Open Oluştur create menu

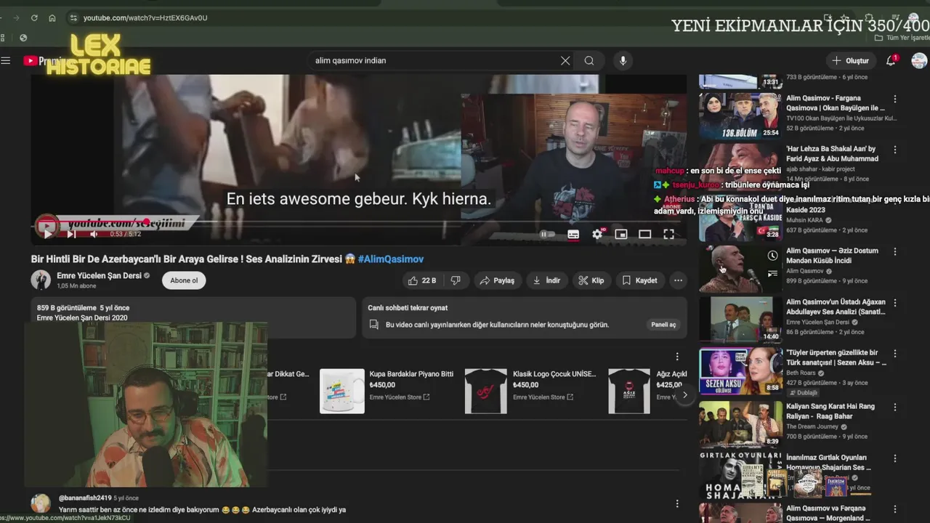pyautogui.click(x=851, y=60)
